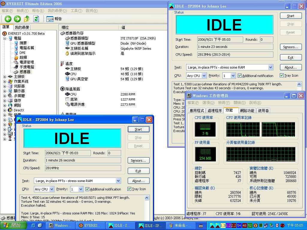Click Sensors... button in upper SP2004 window
Screen dimensions: 307x230
click(291, 47)
